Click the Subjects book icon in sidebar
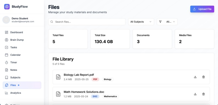The width and height of the screenshot is (218, 105). (6, 77)
